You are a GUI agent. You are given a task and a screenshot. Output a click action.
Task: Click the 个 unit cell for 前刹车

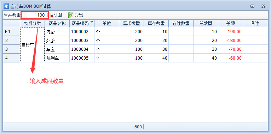tap(106, 58)
